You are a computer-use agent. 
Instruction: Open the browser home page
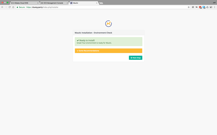13,7
